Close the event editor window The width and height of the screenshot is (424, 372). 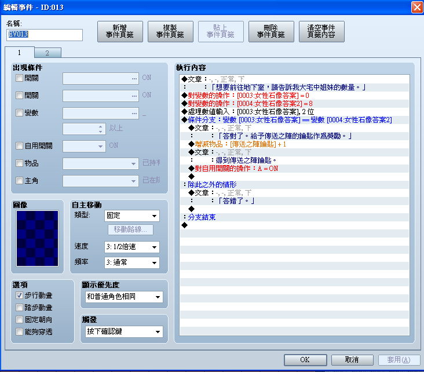416,7
